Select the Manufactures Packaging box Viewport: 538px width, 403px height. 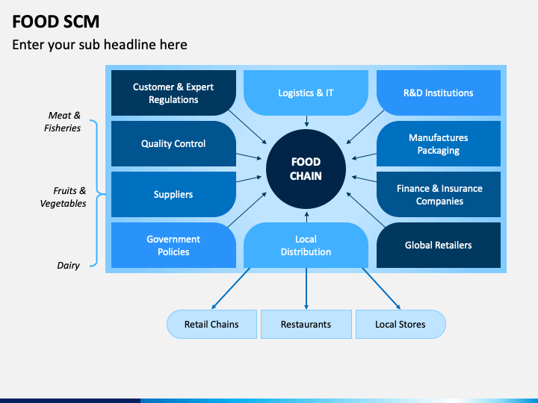pyautogui.click(x=439, y=143)
